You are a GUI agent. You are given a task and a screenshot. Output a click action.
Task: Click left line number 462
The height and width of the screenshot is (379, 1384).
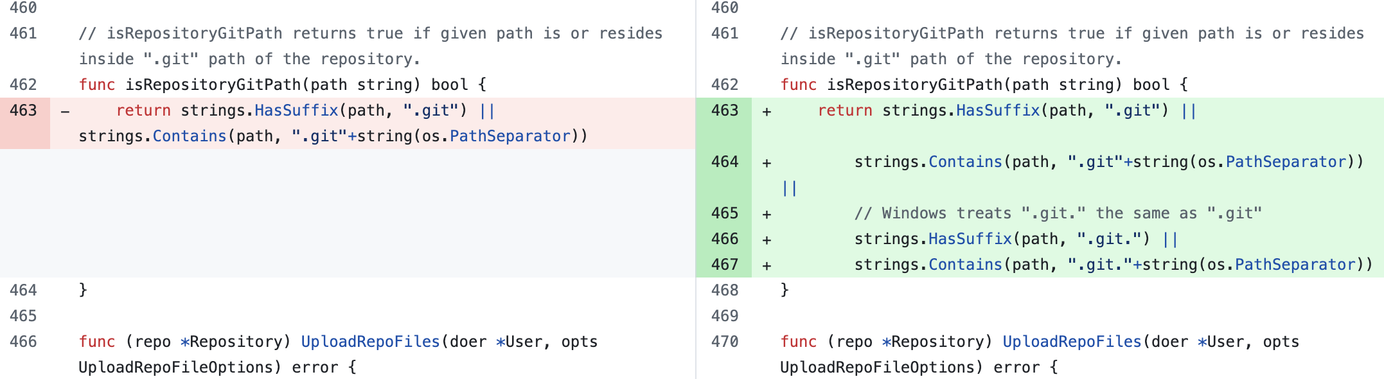pos(24,85)
